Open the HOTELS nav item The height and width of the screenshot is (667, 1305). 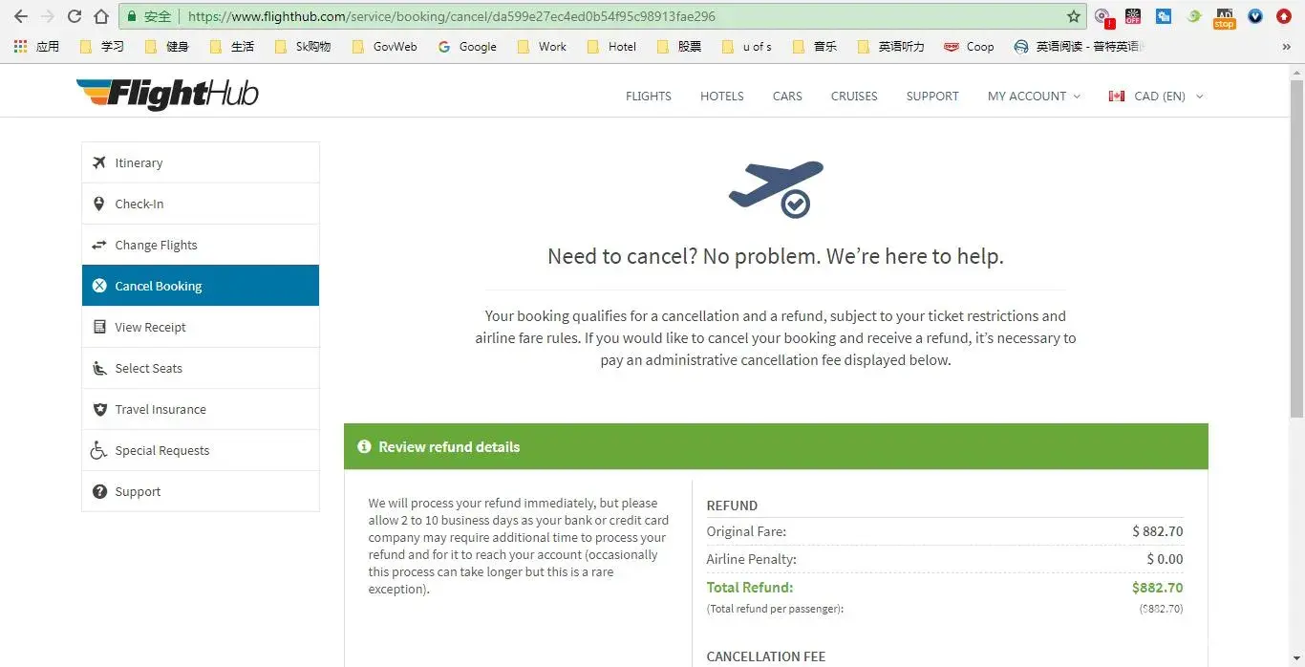[721, 96]
